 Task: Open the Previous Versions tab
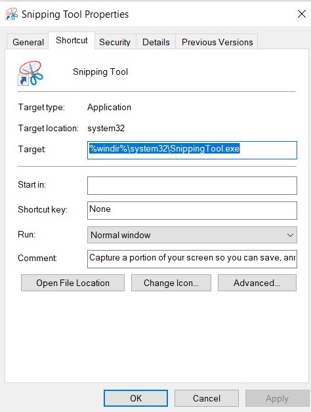[x=217, y=42]
